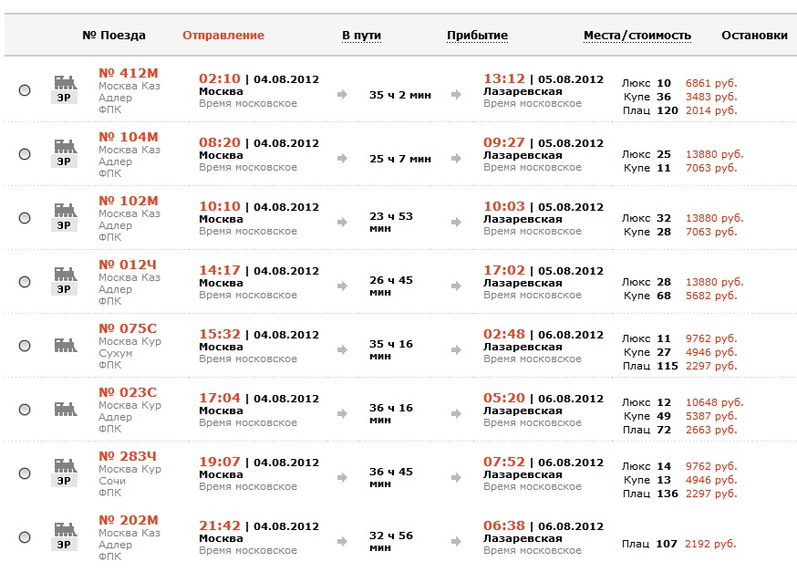797x572 pixels.
Task: Click the train icon beside train 012Ч
Action: pyautogui.click(x=64, y=274)
